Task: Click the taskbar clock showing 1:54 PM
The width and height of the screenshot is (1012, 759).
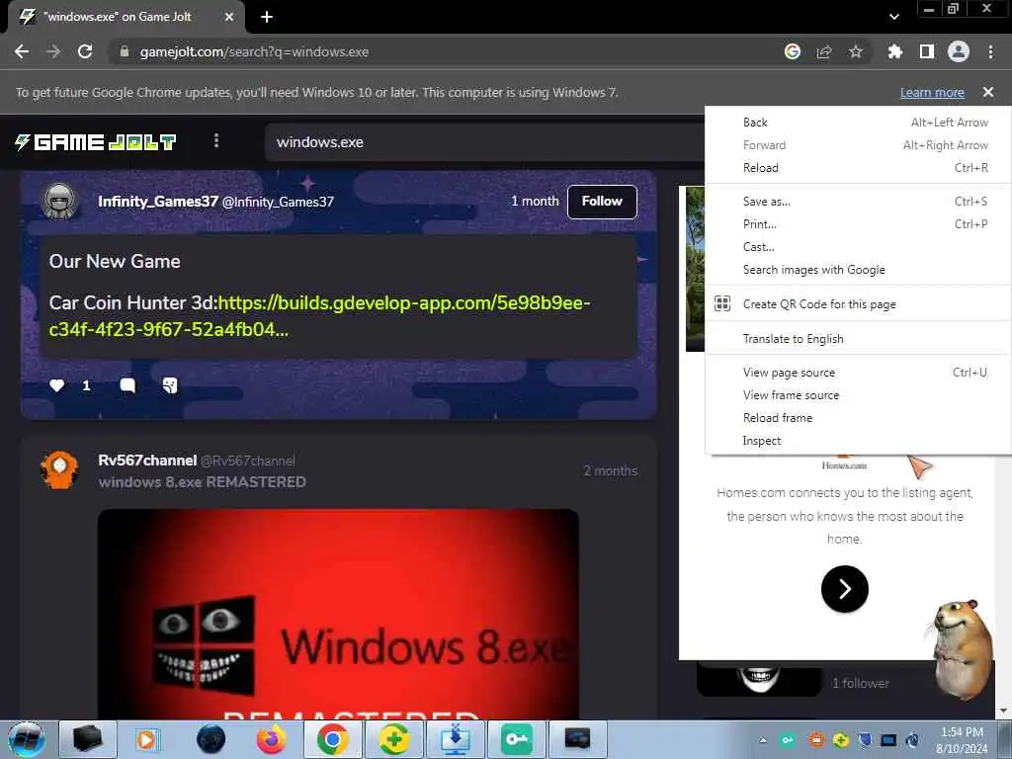Action: 963,740
